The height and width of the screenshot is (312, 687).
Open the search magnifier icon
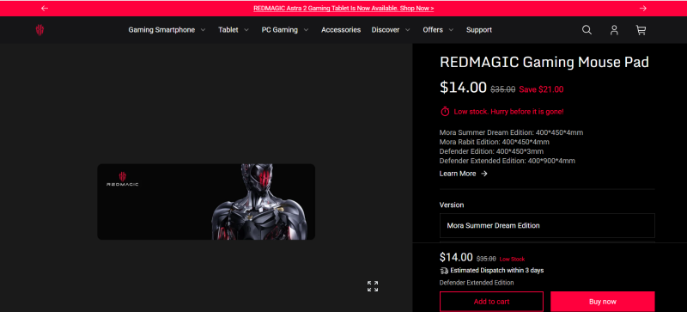tap(587, 30)
